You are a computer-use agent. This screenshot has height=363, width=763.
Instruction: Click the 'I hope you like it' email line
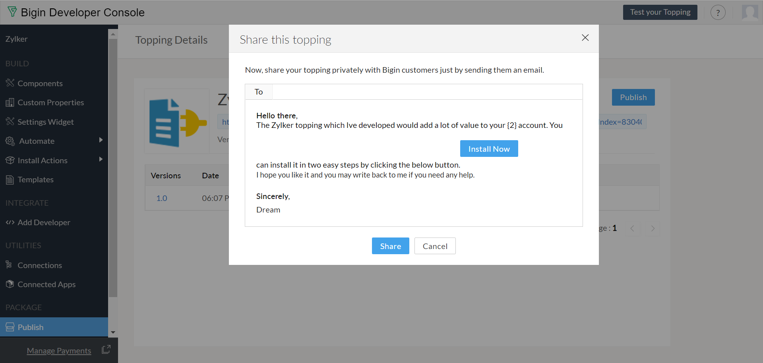(x=365, y=175)
